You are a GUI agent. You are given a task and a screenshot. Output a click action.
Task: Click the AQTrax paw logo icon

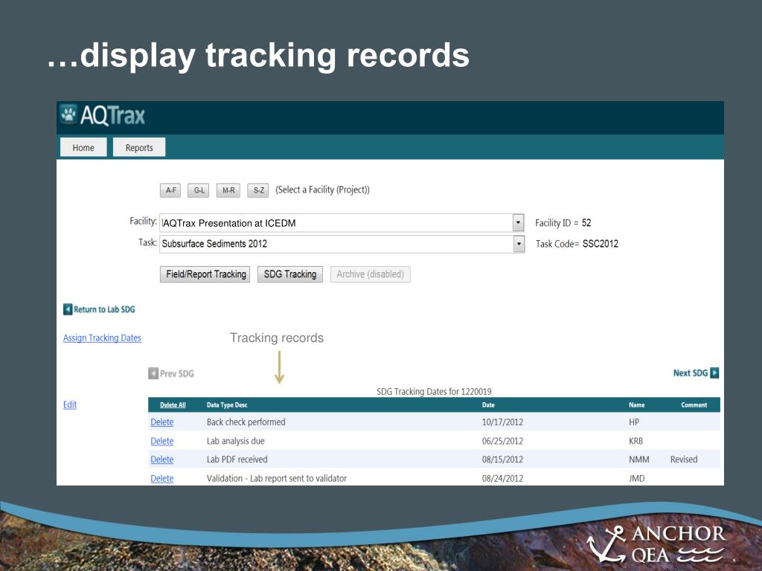click(68, 114)
